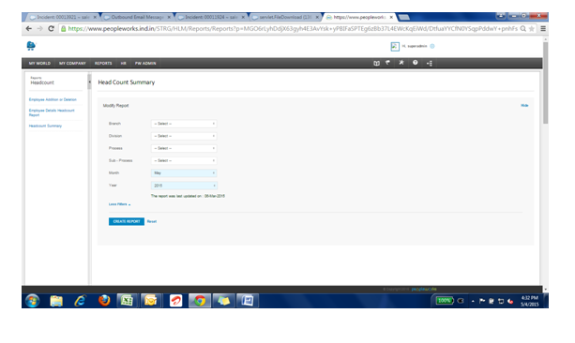Click the star favorites icon in navbar
The height and width of the screenshot is (343, 575).
[x=401, y=63]
